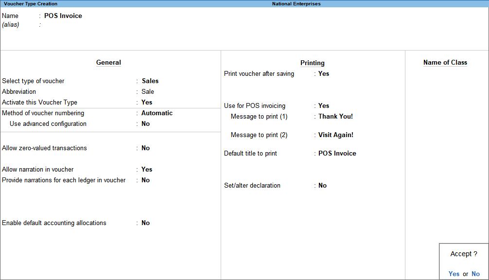Click the Method of voucher numbering label
This screenshot has width=489, height=280.
(43, 113)
